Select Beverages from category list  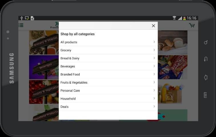tap(68, 66)
